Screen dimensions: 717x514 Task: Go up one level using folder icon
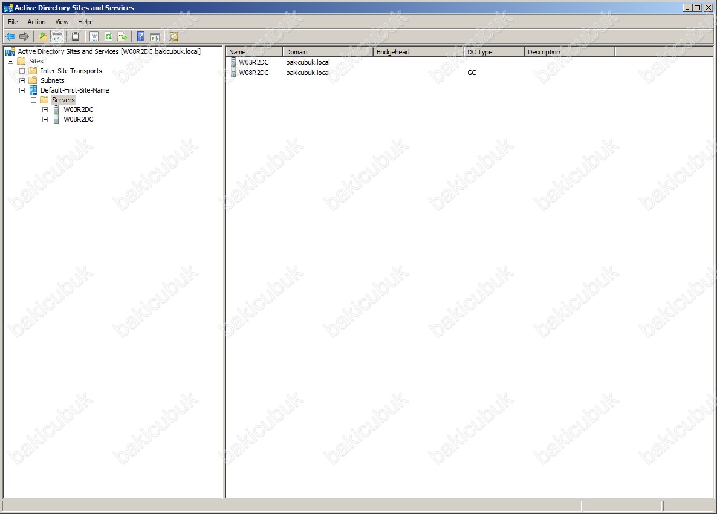[x=42, y=36]
